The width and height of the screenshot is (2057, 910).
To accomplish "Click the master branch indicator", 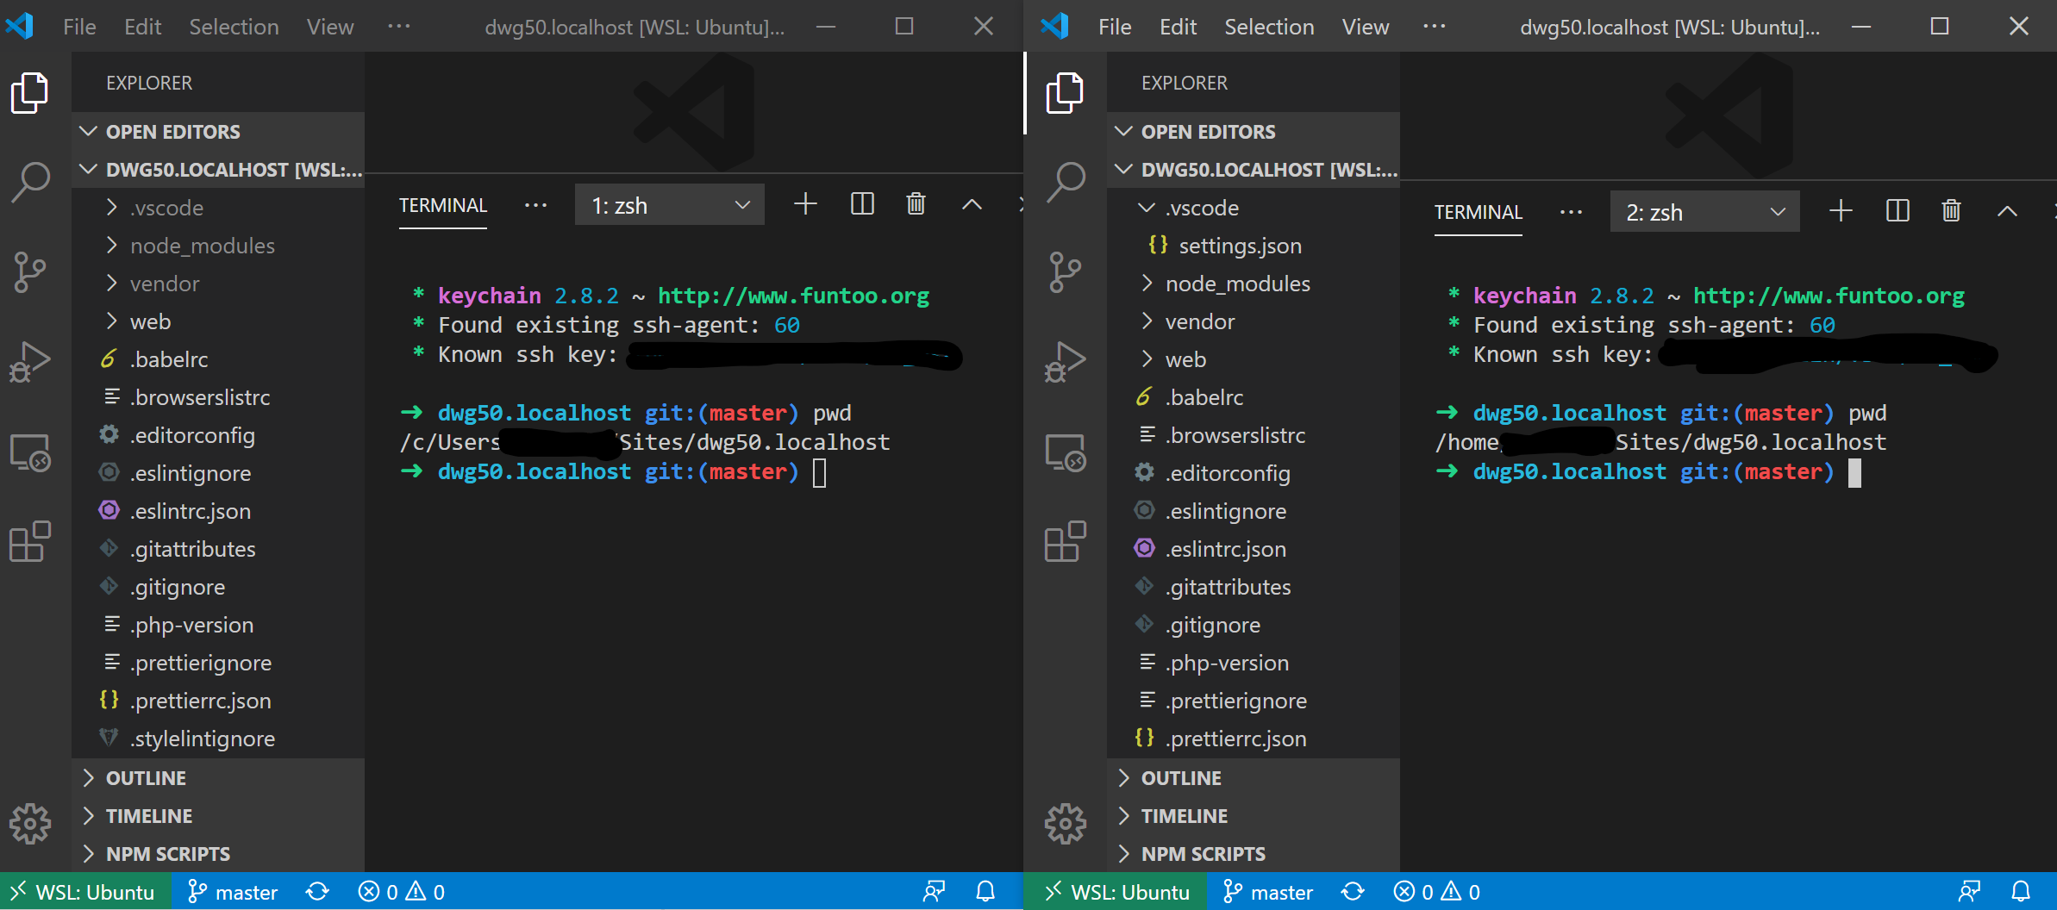I will click(233, 891).
